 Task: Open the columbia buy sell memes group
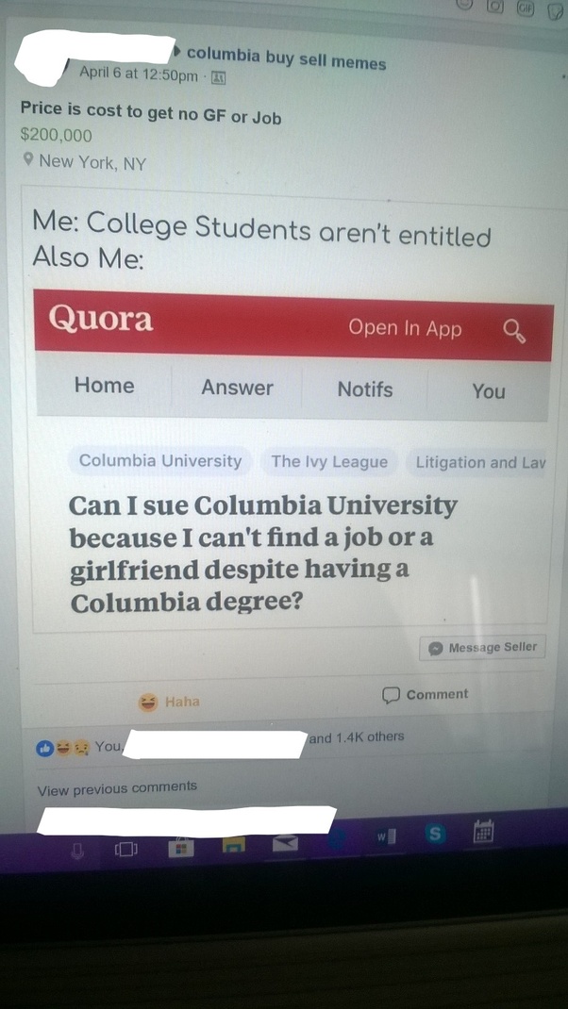click(287, 58)
